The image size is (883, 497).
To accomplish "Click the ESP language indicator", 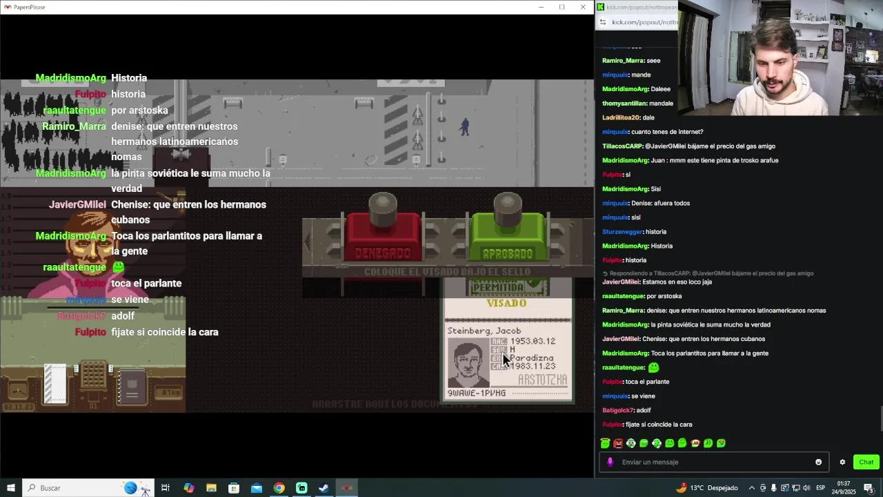I will coord(821,488).
